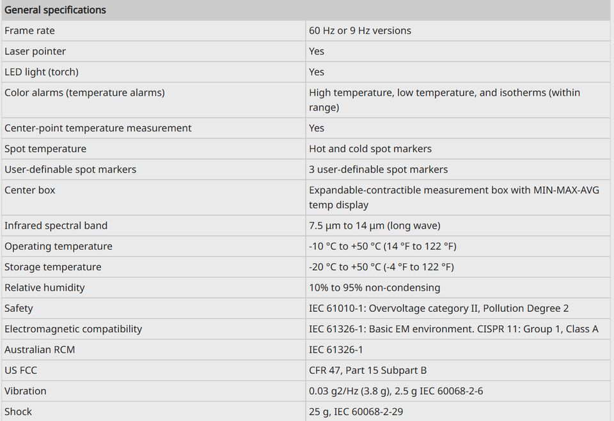Click the LED light (torch) label
The height and width of the screenshot is (421, 614).
42,72
